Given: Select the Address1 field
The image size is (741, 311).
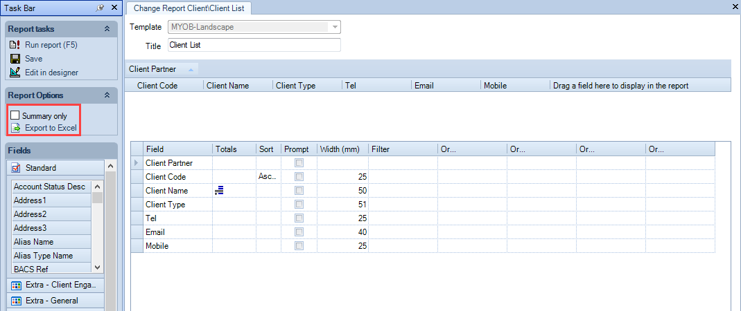Looking at the screenshot, I should click(x=51, y=200).
